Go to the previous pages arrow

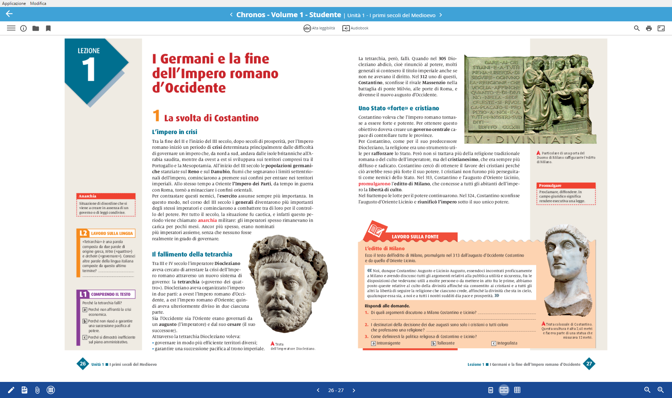(318, 390)
